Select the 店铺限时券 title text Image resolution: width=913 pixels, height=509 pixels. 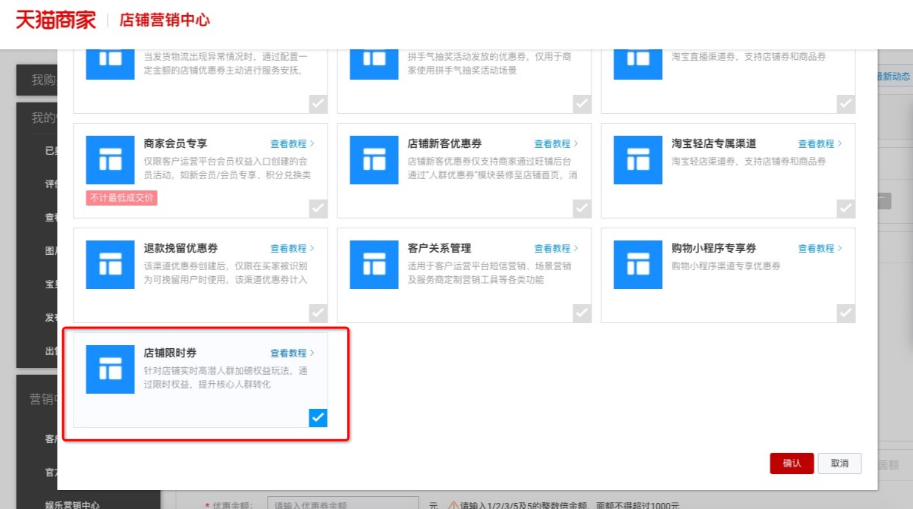(x=171, y=353)
